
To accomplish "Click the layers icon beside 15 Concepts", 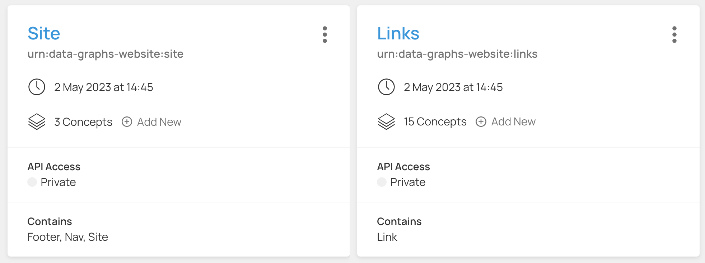I will [386, 122].
